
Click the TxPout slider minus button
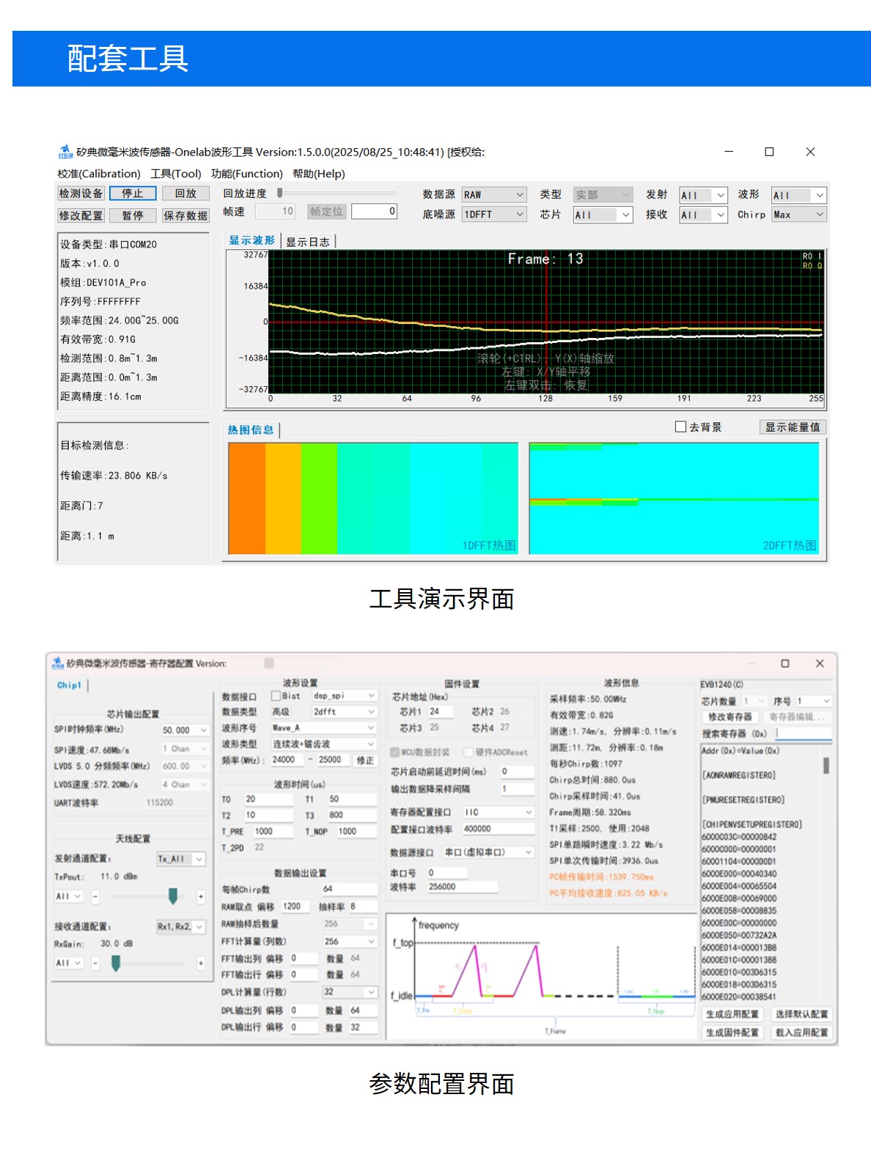pyautogui.click(x=95, y=896)
